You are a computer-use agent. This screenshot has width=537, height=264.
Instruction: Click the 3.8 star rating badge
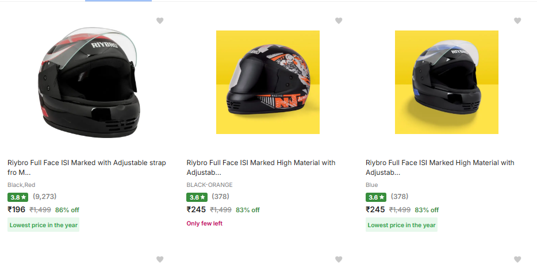click(17, 197)
